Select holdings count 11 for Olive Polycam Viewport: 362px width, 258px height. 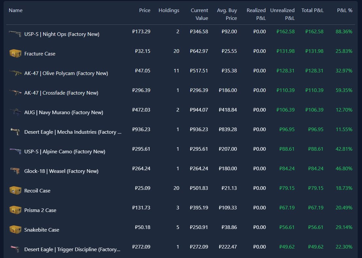176,71
